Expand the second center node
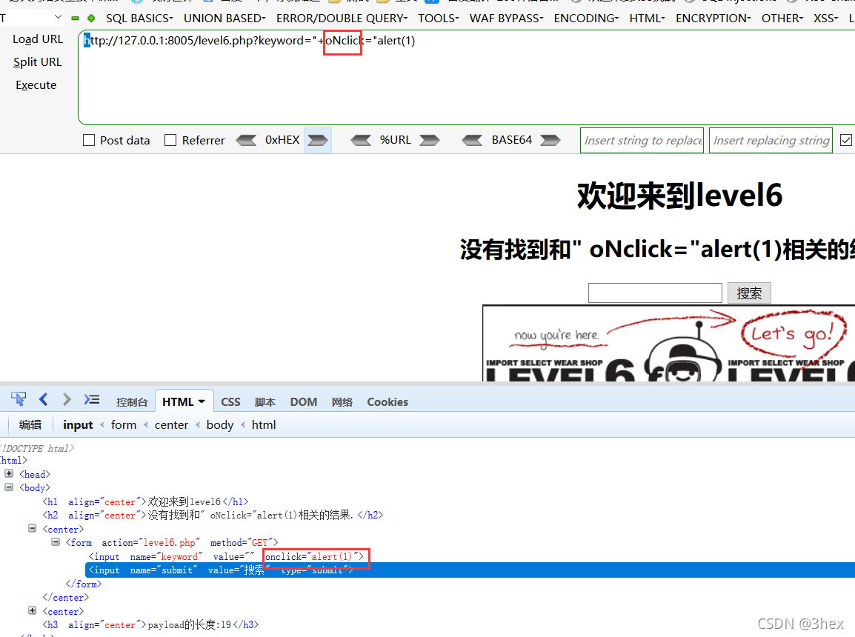 pyautogui.click(x=32, y=611)
